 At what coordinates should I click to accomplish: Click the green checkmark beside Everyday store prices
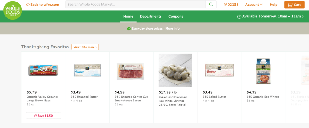[129, 29]
